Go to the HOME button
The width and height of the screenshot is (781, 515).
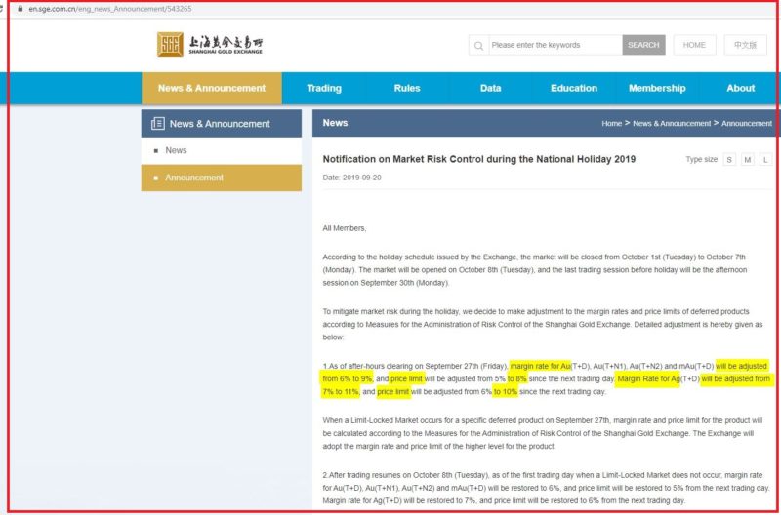click(x=694, y=45)
